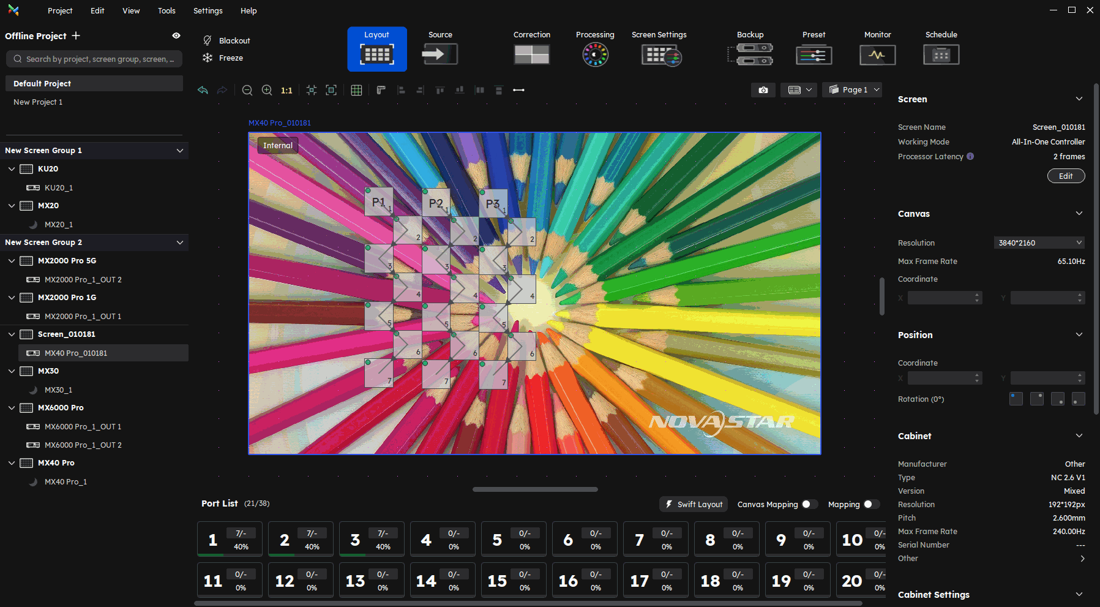The image size is (1100, 607).
Task: Click the zoom in magnifier icon
Action: [x=267, y=90]
